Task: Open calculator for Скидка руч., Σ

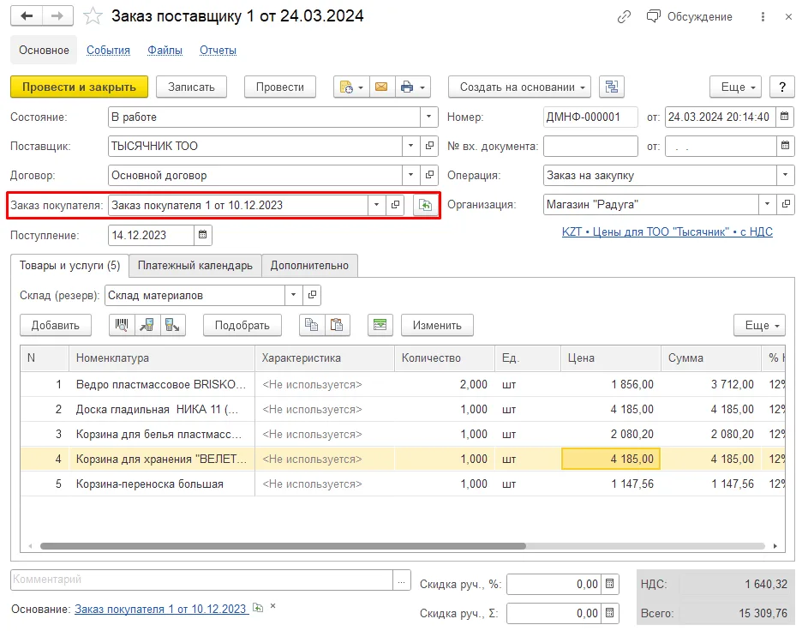Action: 609,613
